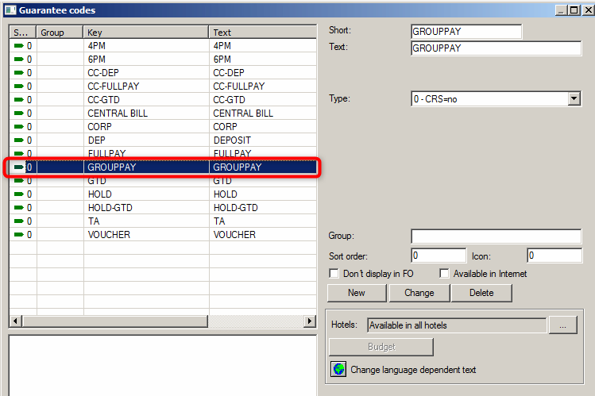The height and width of the screenshot is (396, 595).
Task: Click the Change button
Action: click(x=419, y=293)
